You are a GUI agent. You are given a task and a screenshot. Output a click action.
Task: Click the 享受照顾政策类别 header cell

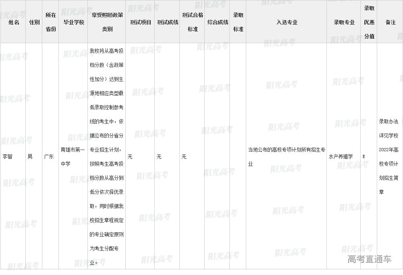(107, 22)
